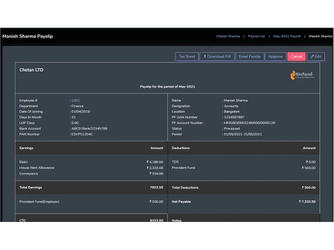
Task: Click the Provident Fund(Employer) amount
Action: click(x=156, y=201)
